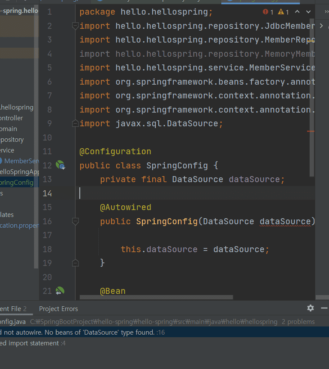The height and width of the screenshot is (369, 329).
Task: Open SpringConfig in the project tree
Action: 17,183
